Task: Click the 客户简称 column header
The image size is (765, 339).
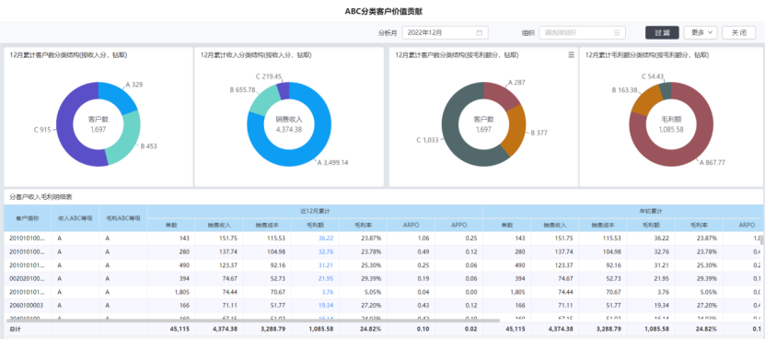Action: pyautogui.click(x=28, y=217)
